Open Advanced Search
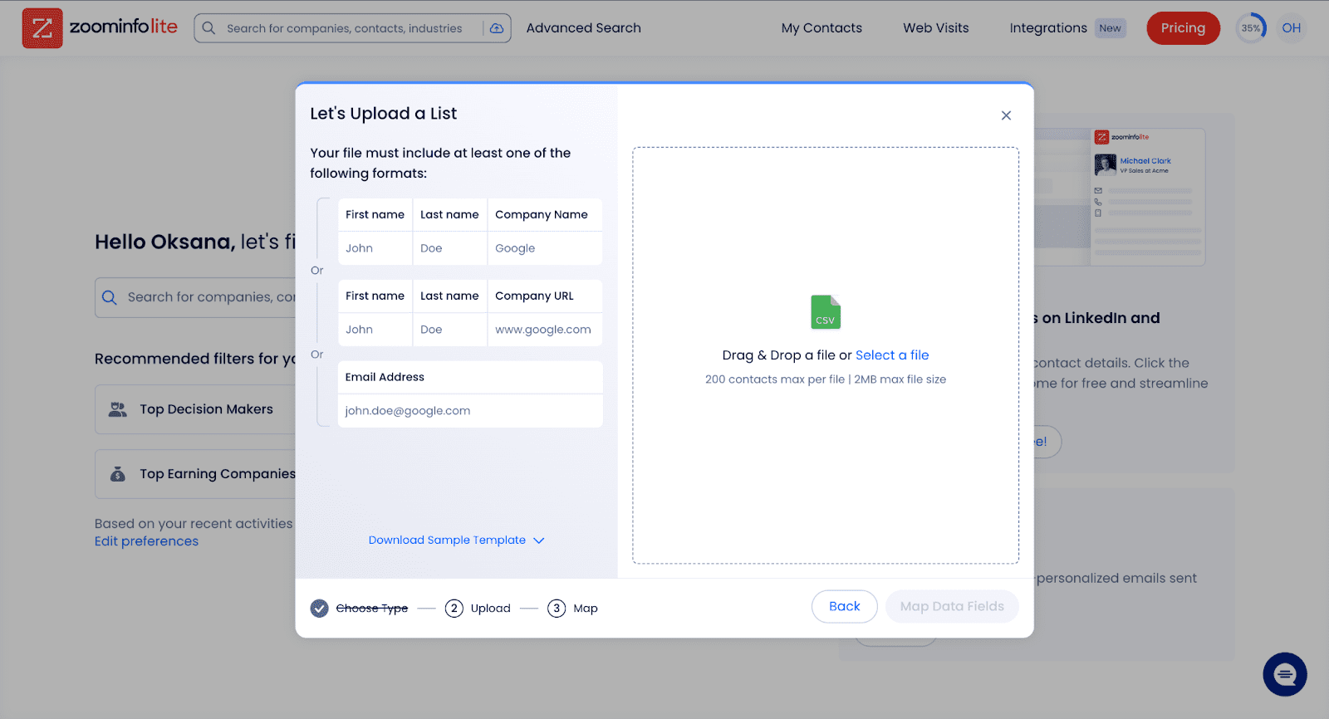This screenshot has height=719, width=1329. 583,28
